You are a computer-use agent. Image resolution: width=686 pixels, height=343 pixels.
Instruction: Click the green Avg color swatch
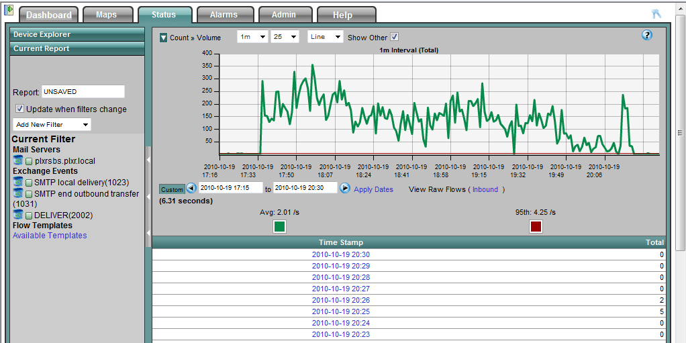coord(279,227)
